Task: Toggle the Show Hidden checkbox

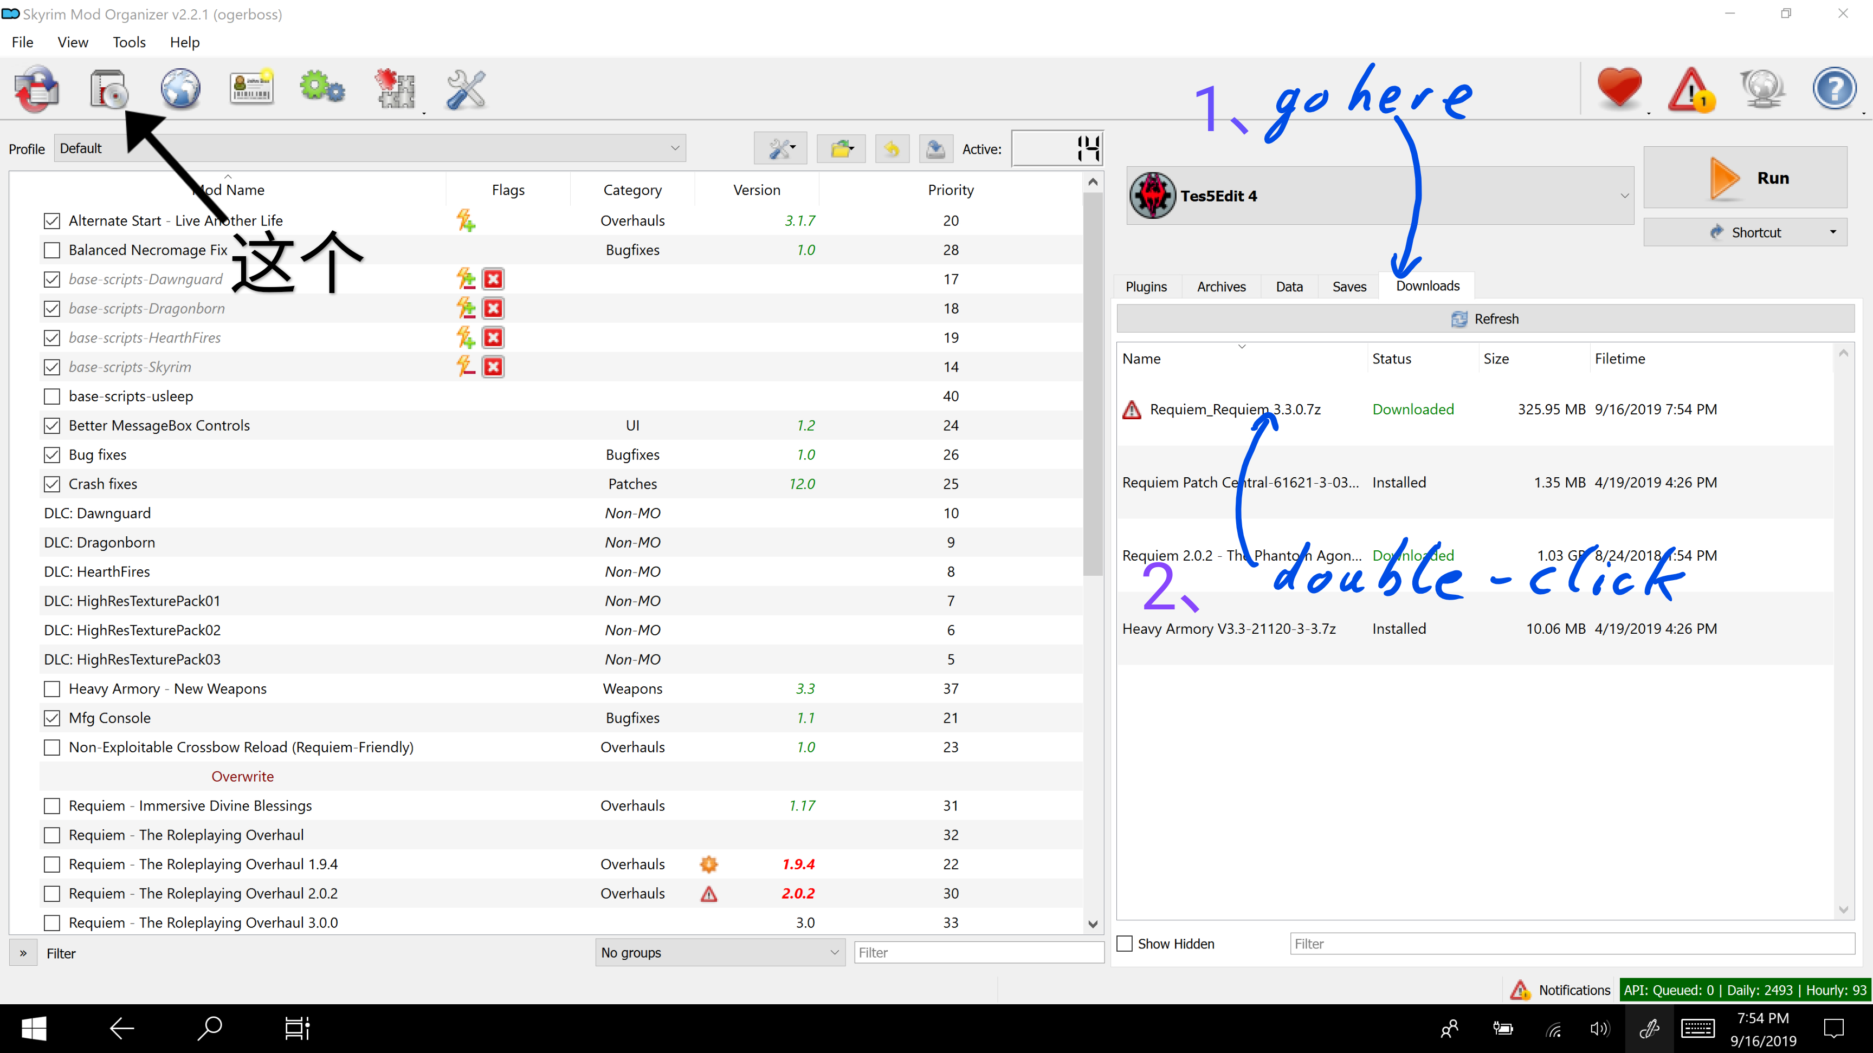Action: [x=1125, y=943]
